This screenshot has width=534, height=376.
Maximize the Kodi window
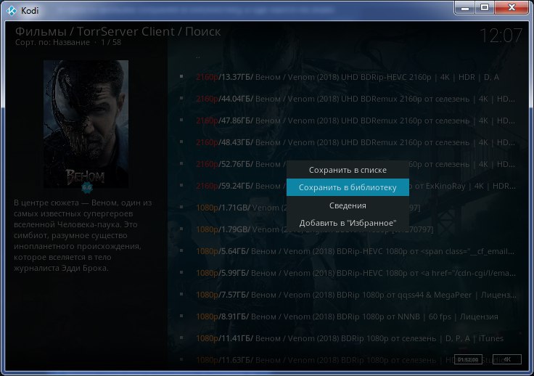[485, 8]
